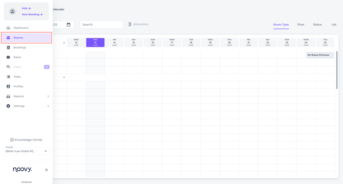Select Tue 18 Mar column header
This screenshot has width=343, height=184.
coord(191,42)
